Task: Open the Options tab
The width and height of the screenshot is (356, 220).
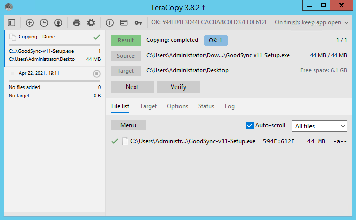Action: click(x=177, y=106)
